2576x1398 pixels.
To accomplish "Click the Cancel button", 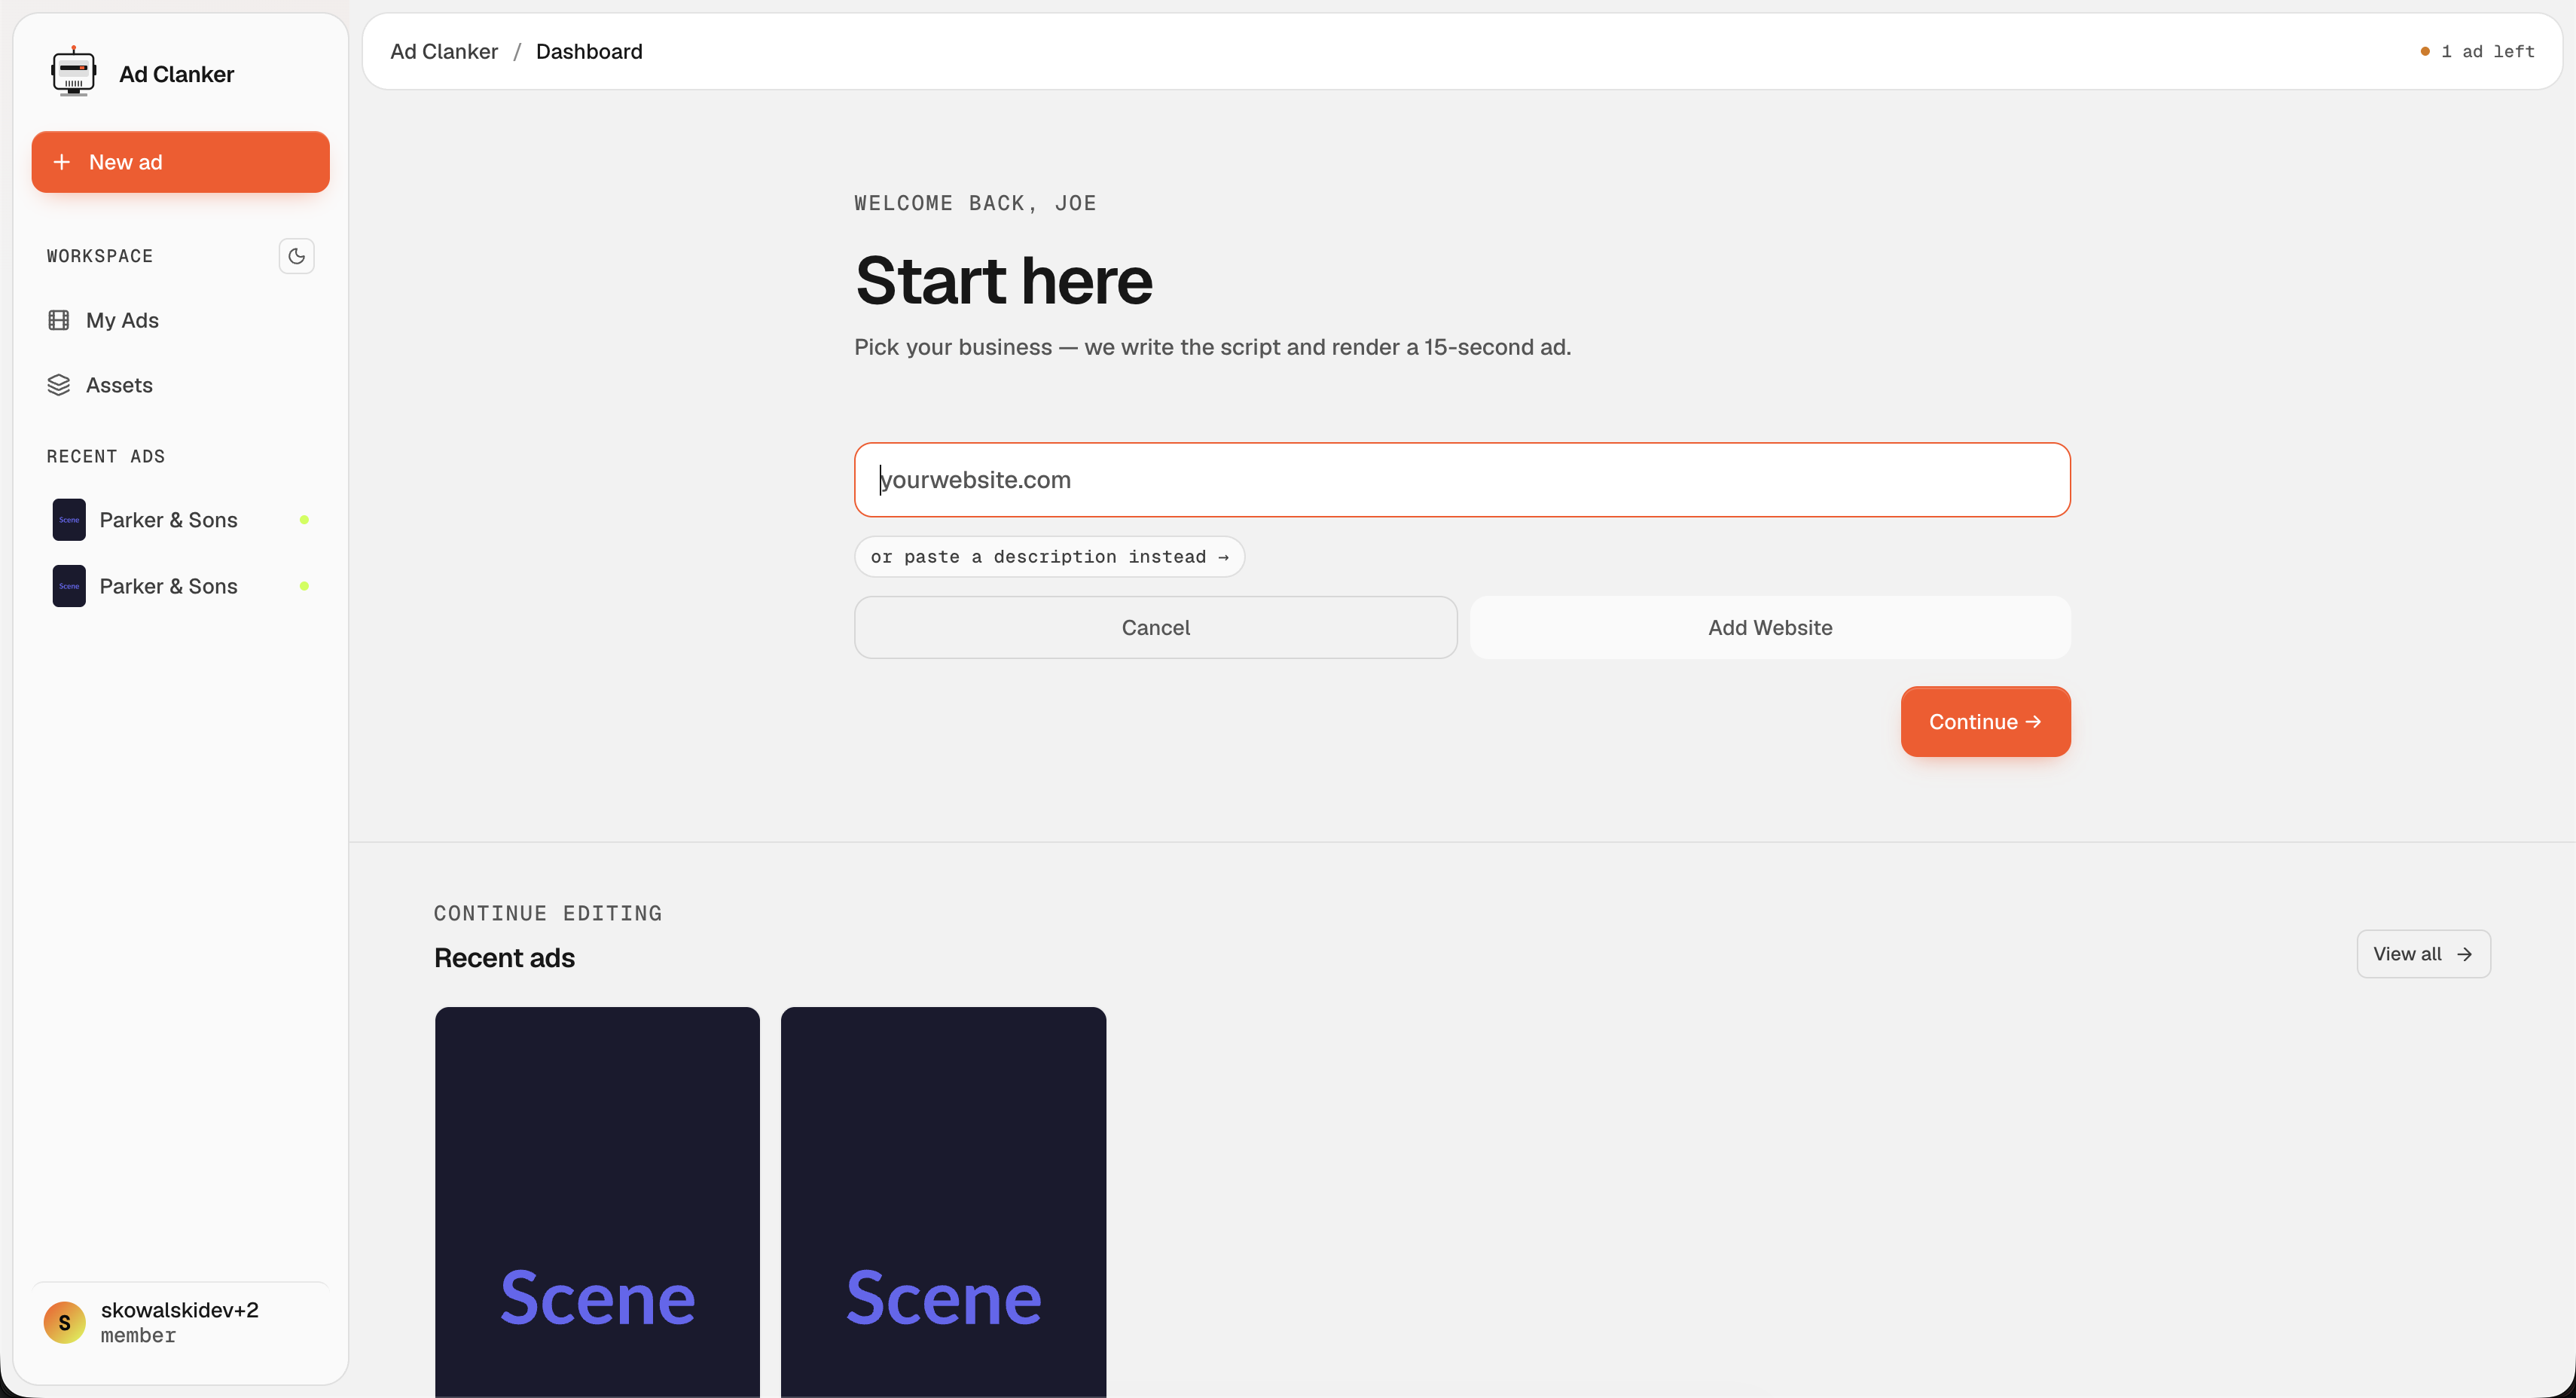I will (1155, 628).
